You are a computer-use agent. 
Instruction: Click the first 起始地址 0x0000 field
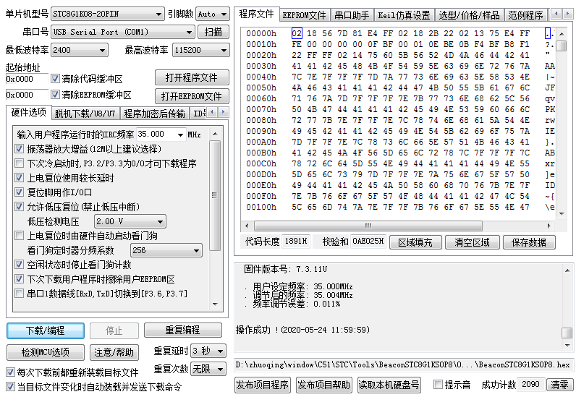[x=27, y=79]
